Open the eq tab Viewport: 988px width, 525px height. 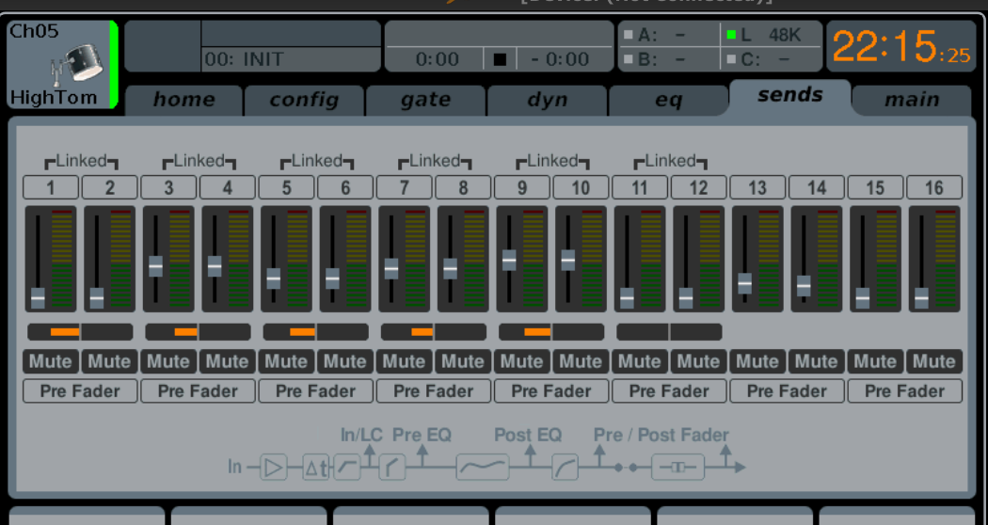pos(668,101)
